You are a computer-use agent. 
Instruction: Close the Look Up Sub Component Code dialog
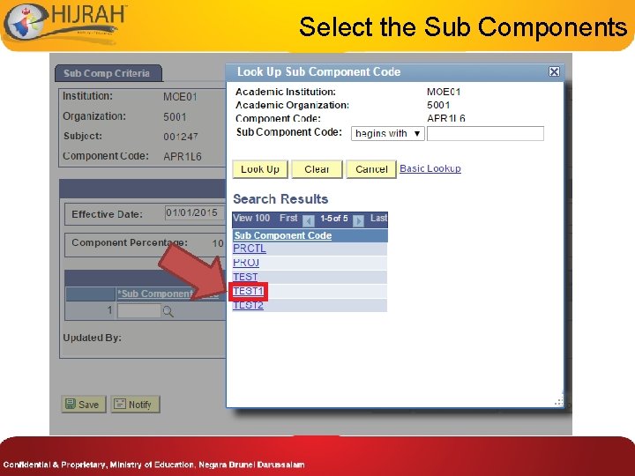coord(554,71)
